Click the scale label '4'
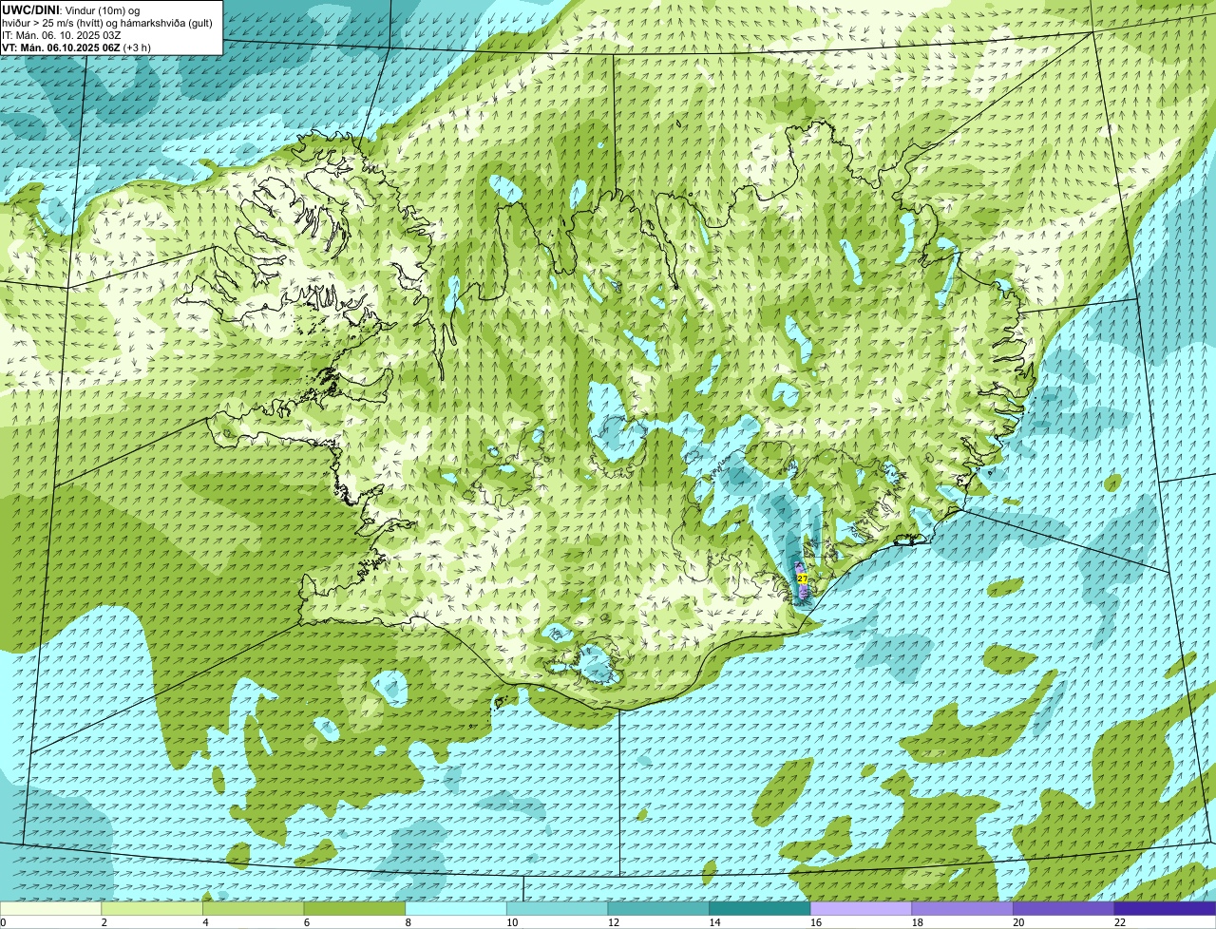 [x=205, y=922]
